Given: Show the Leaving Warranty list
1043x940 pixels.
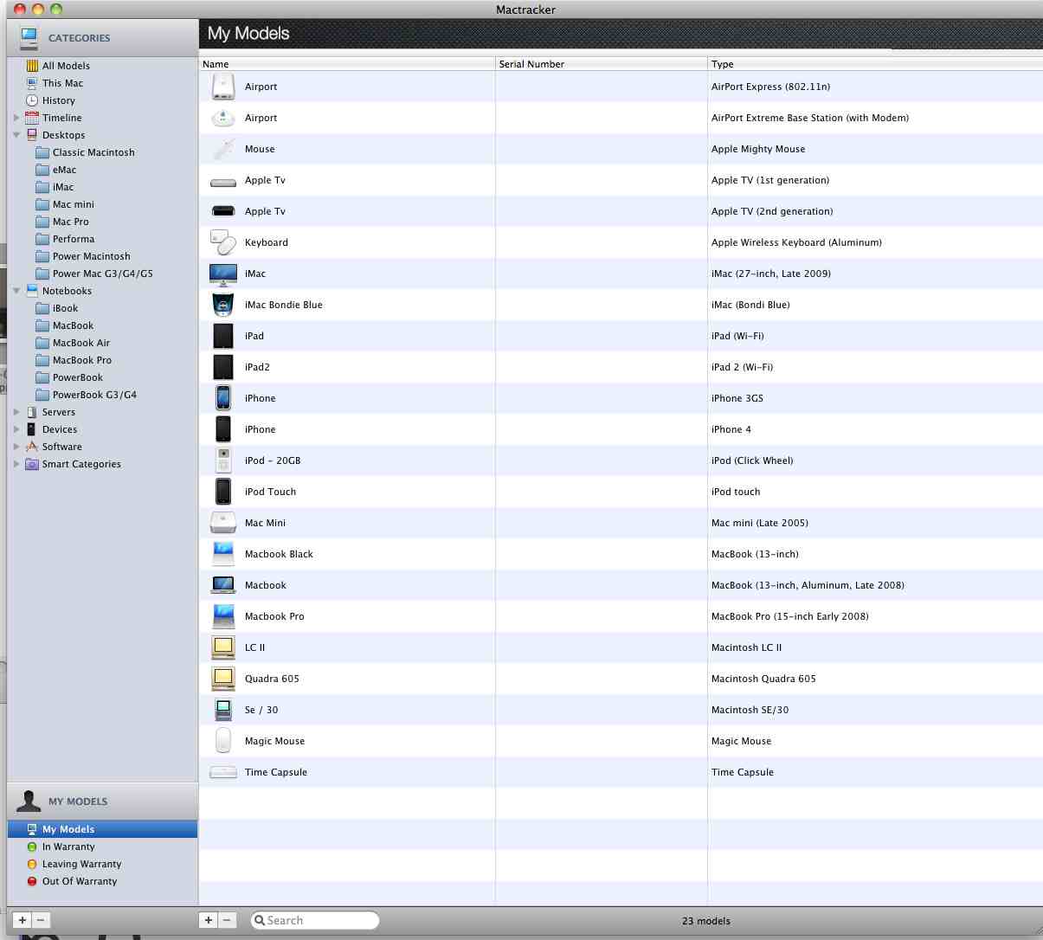Looking at the screenshot, I should pos(81,864).
